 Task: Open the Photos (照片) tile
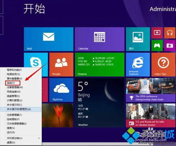(x=138, y=39)
